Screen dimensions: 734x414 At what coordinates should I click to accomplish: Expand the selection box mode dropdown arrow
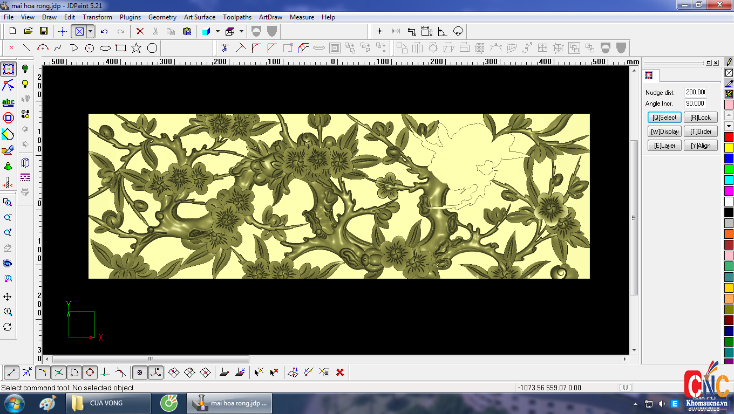pos(90,31)
